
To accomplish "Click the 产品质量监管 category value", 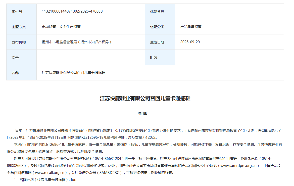I will pyautogui.click(x=191, y=27).
